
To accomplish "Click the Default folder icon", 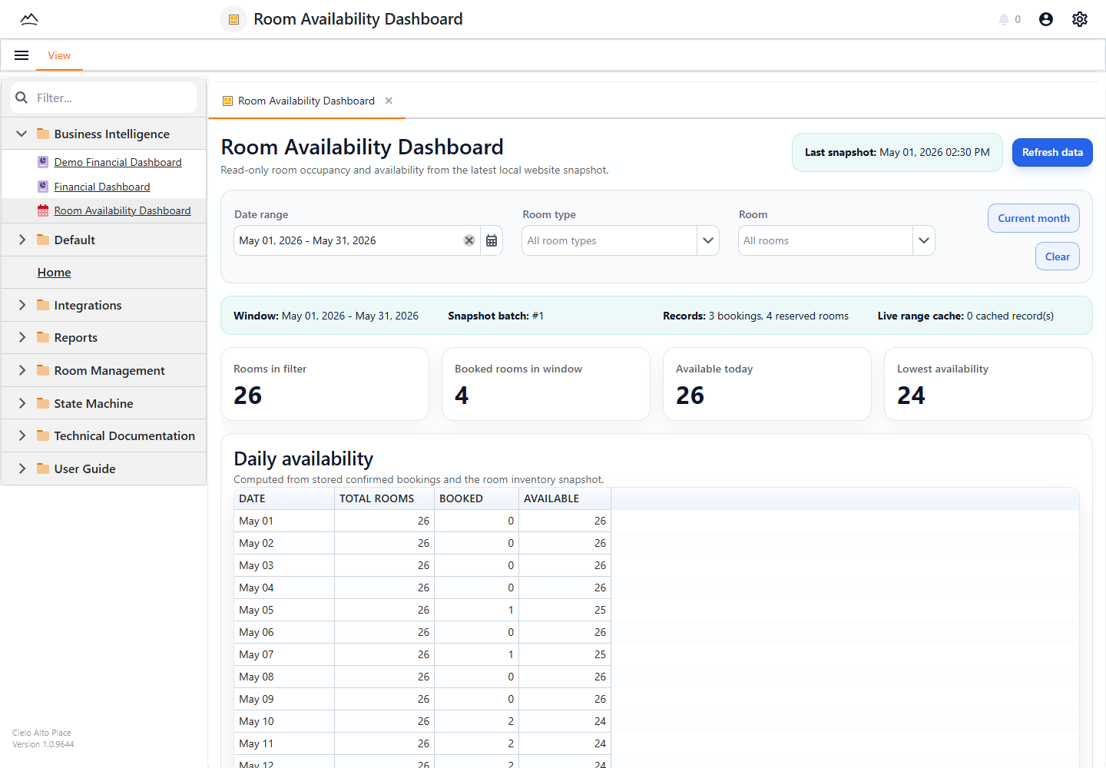I will [43, 240].
